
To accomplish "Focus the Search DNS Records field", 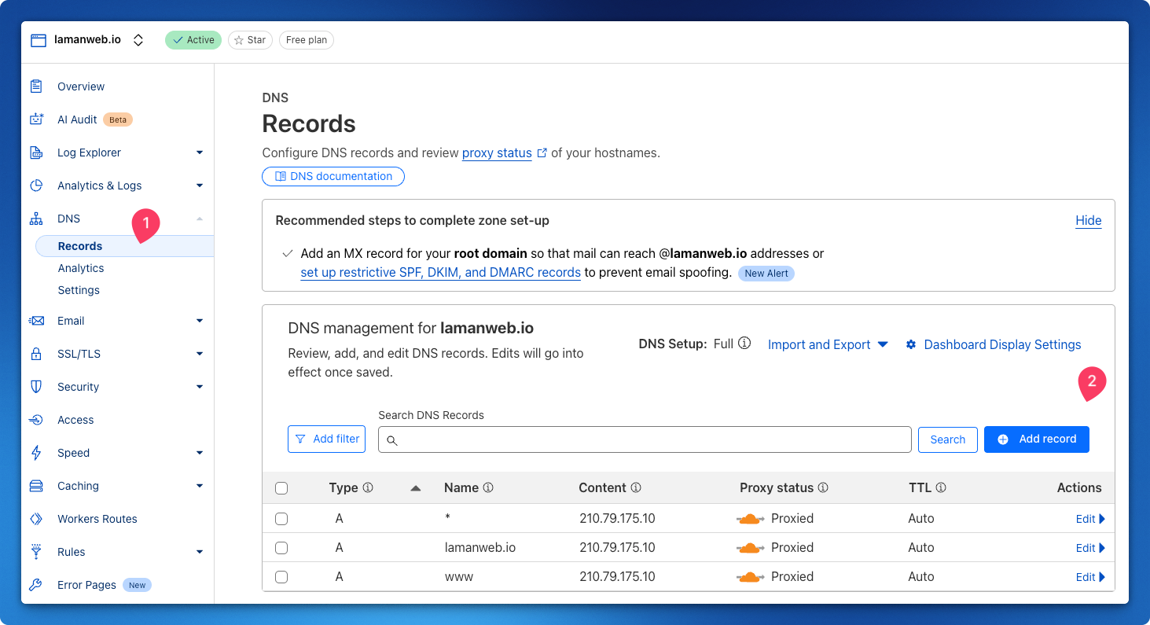I will [645, 439].
